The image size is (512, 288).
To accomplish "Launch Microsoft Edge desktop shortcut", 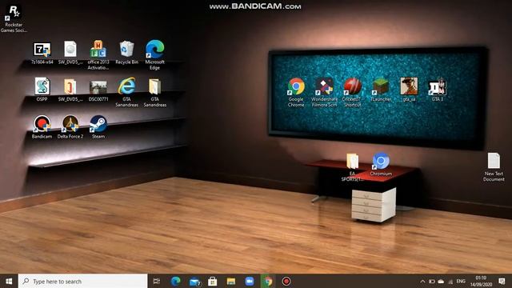I will 154,55.
